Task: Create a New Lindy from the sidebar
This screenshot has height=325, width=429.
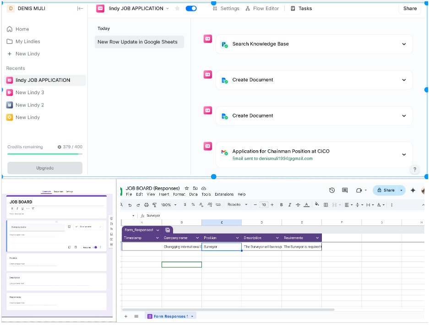Action: click(x=23, y=54)
